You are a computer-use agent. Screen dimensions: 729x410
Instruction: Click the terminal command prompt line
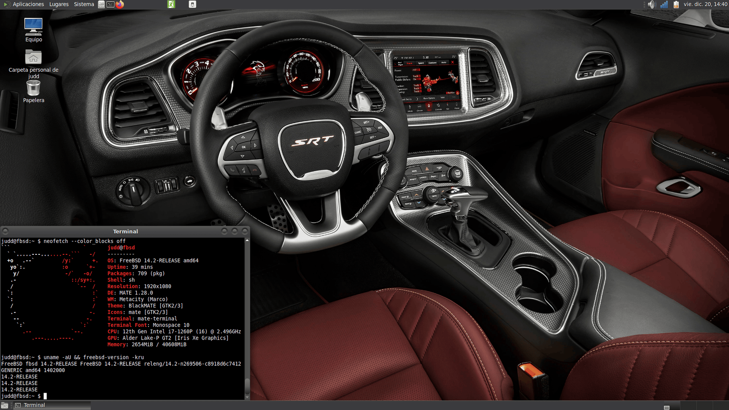click(x=24, y=396)
